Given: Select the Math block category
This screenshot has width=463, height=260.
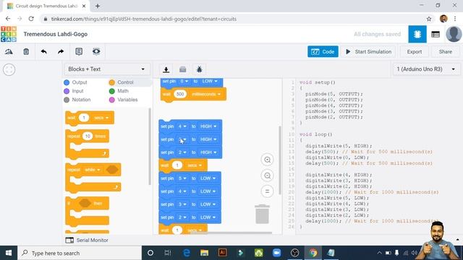Looking at the screenshot, I should tap(119, 91).
